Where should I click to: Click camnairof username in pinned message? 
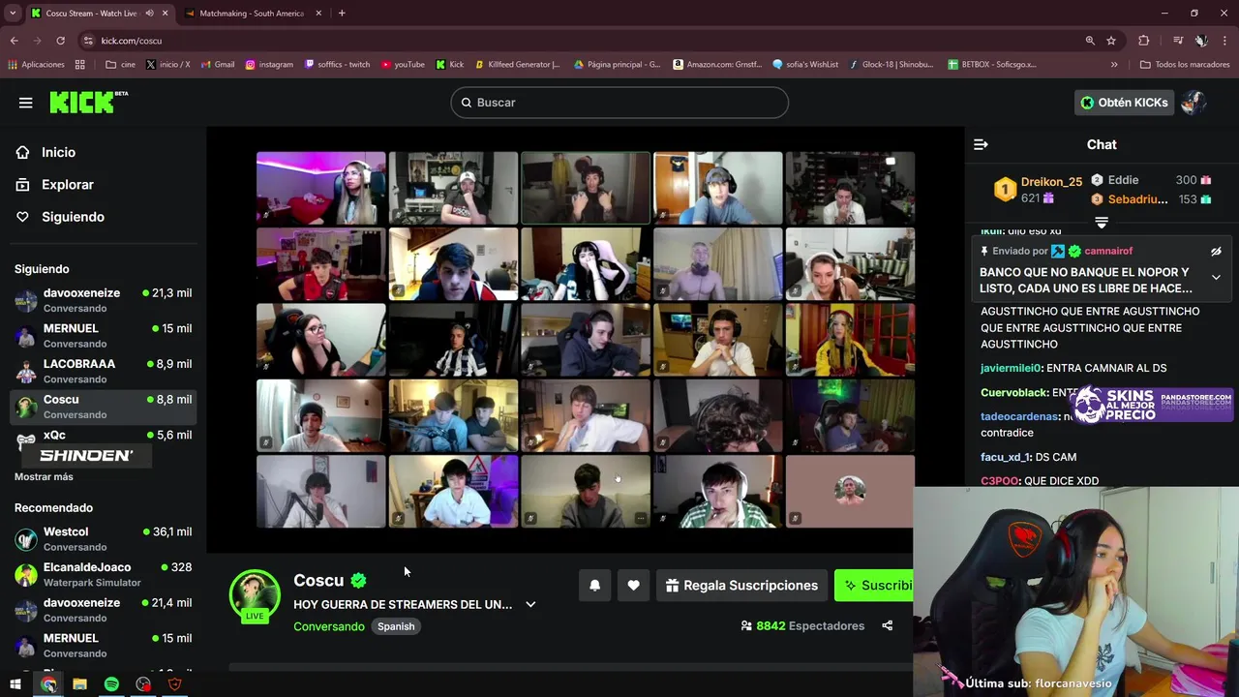point(1108,251)
